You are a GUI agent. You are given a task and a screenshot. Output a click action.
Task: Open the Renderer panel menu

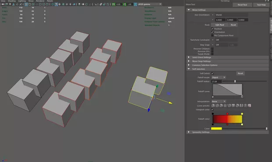tap(40, 1)
